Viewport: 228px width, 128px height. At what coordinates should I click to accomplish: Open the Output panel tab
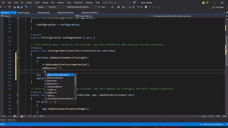point(3,120)
